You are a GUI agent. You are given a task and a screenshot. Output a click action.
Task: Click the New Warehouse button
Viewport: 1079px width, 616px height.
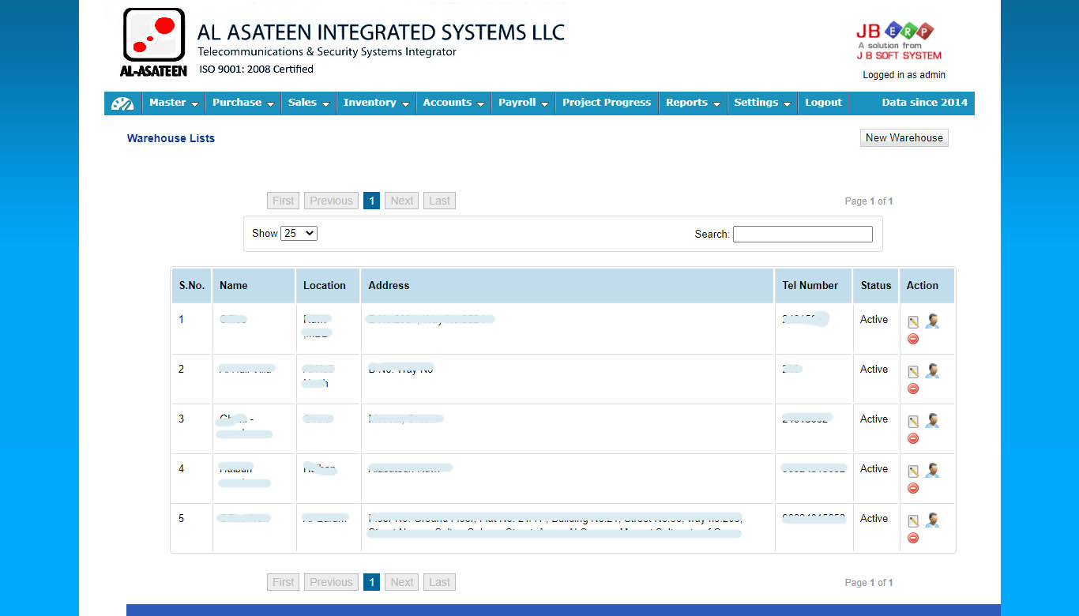point(904,137)
